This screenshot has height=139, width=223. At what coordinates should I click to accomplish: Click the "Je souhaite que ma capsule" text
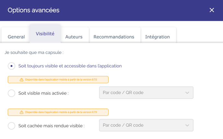click(34, 52)
